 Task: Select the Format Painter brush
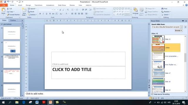pos(8,15)
